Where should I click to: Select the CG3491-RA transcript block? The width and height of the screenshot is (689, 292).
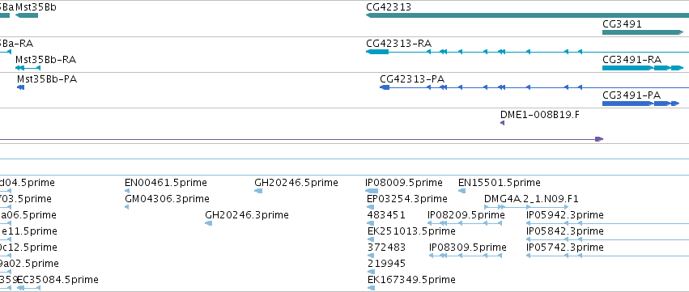point(644,68)
